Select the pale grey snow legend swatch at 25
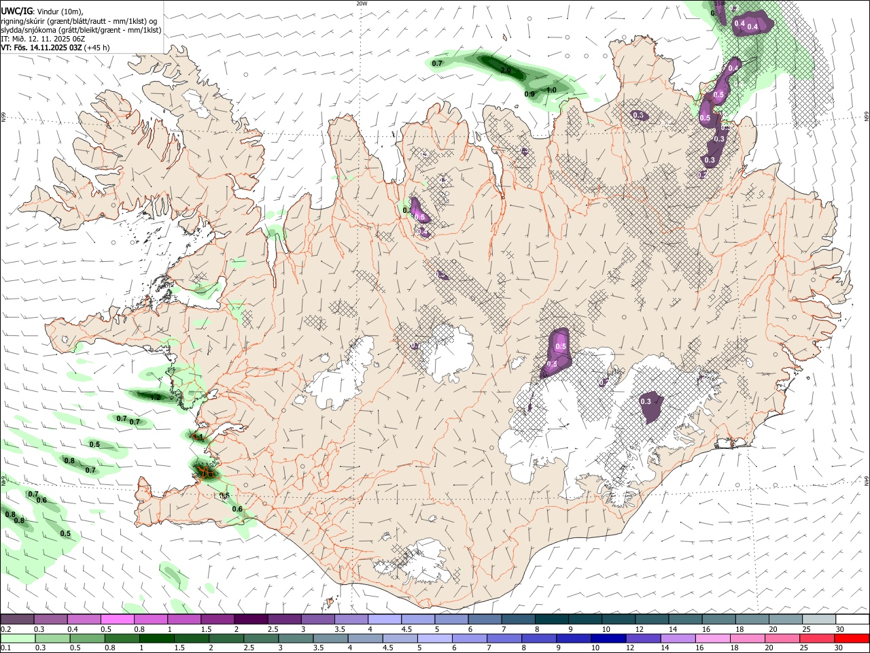Screen dimensions: 870x653 point(818,620)
